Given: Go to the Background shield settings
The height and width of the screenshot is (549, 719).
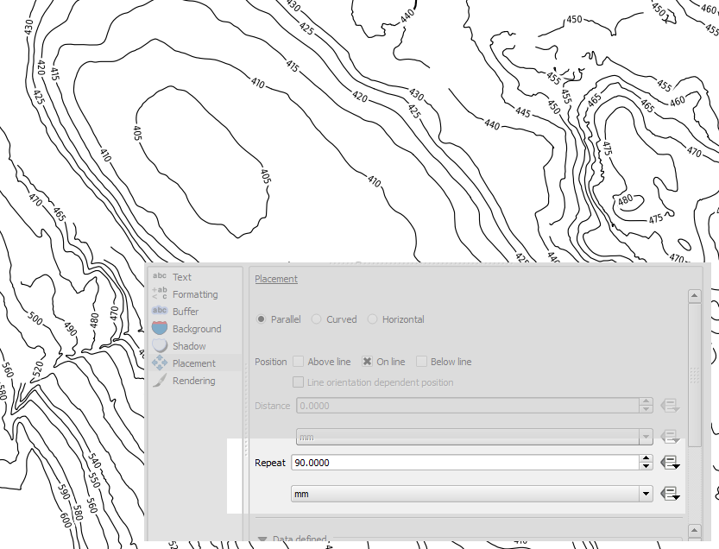Looking at the screenshot, I should [196, 329].
